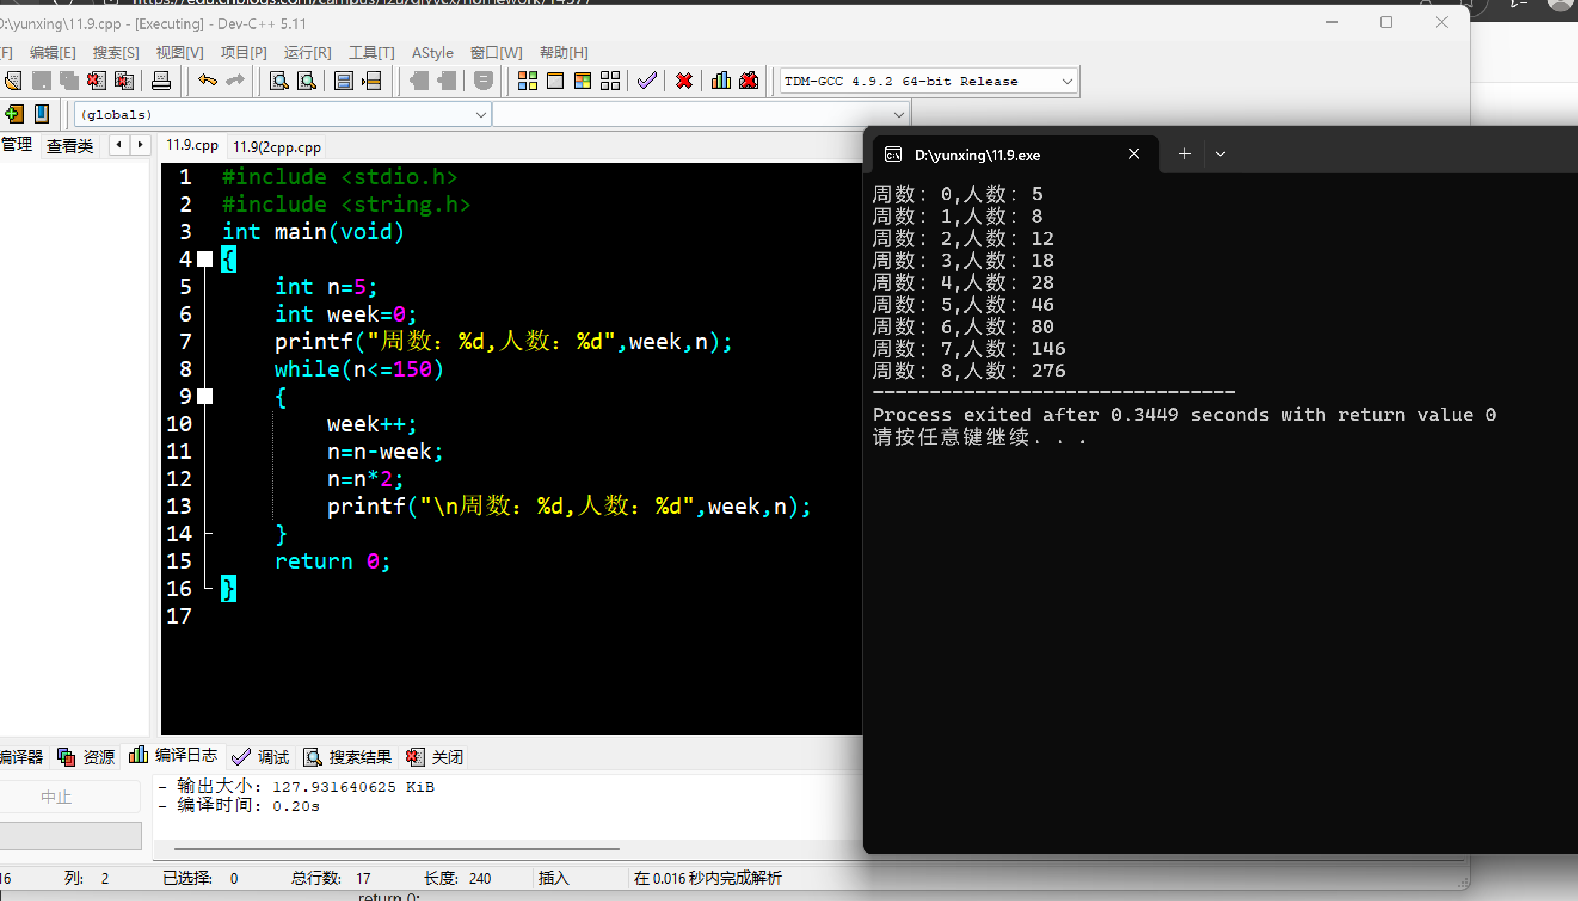Collapse the while-loop fold on line 9
1578x901 pixels.
[x=205, y=396]
